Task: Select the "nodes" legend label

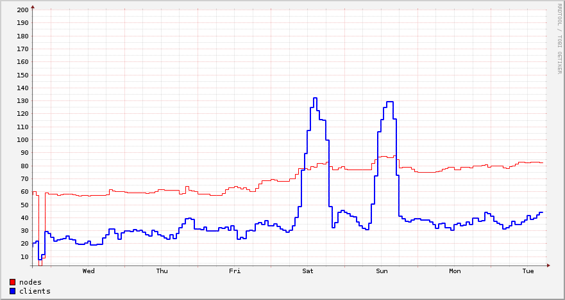Action: (x=30, y=282)
